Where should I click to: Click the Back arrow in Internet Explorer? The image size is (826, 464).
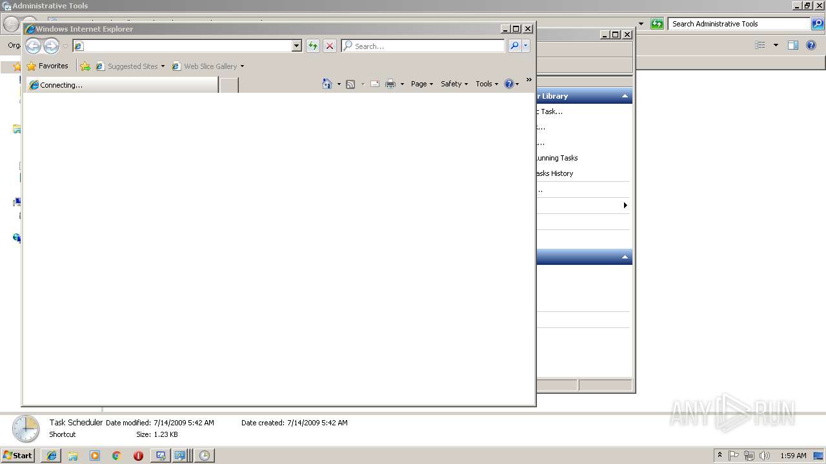tap(33, 46)
